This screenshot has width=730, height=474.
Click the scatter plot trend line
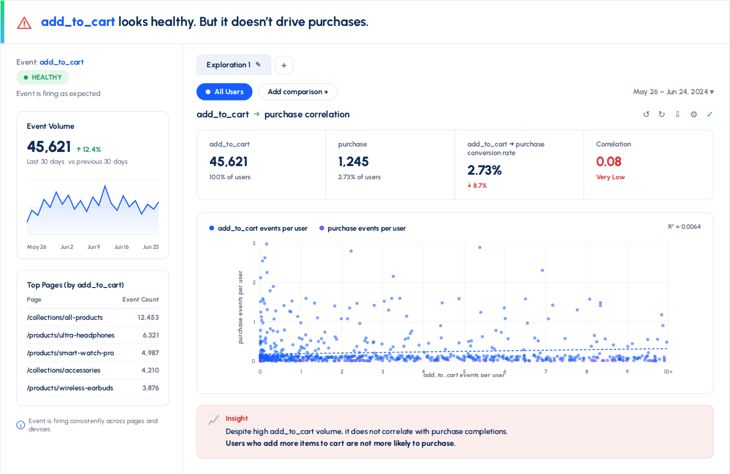(x=463, y=351)
